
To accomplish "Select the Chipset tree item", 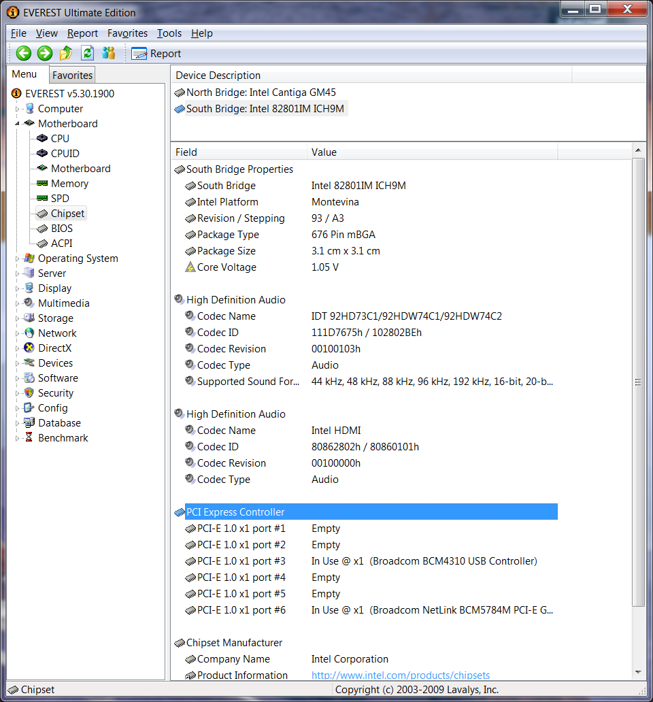I will pos(67,214).
